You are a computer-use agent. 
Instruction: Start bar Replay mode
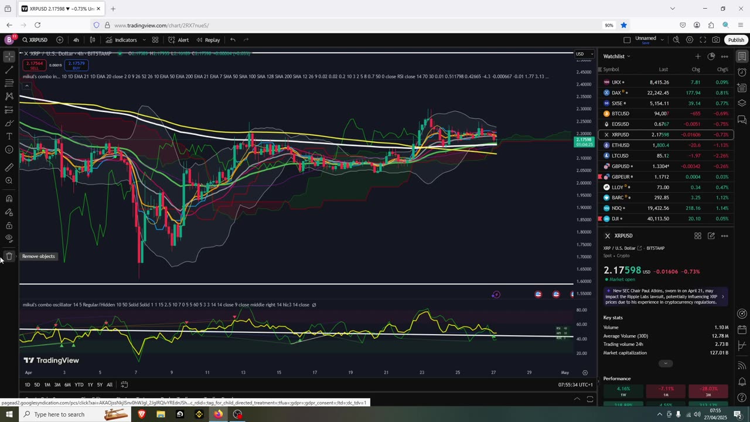(x=208, y=40)
